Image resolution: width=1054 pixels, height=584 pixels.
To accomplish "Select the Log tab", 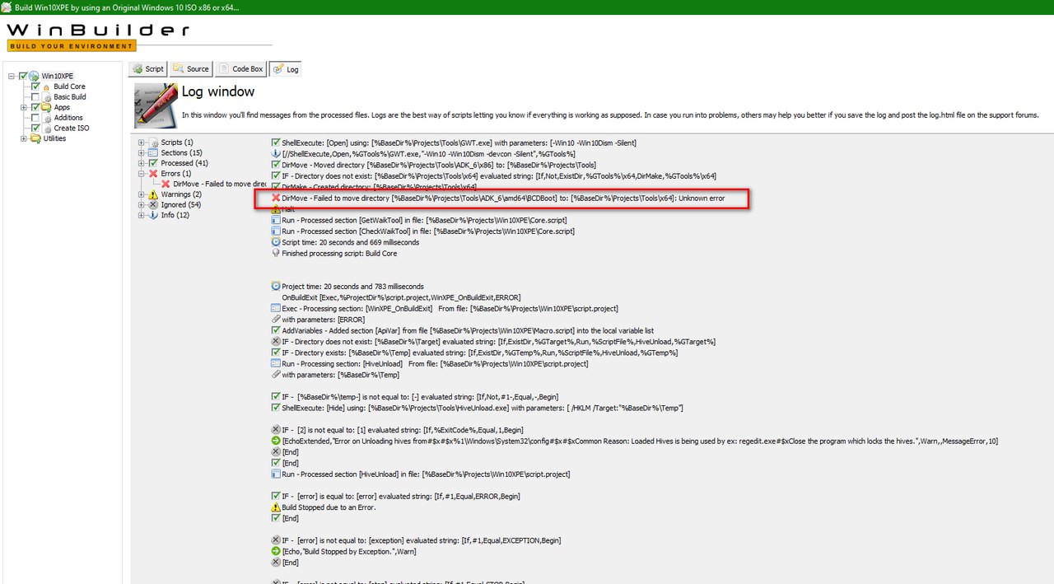I will (287, 69).
